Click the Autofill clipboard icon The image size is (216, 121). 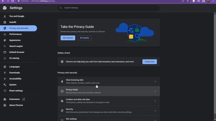(5, 22)
